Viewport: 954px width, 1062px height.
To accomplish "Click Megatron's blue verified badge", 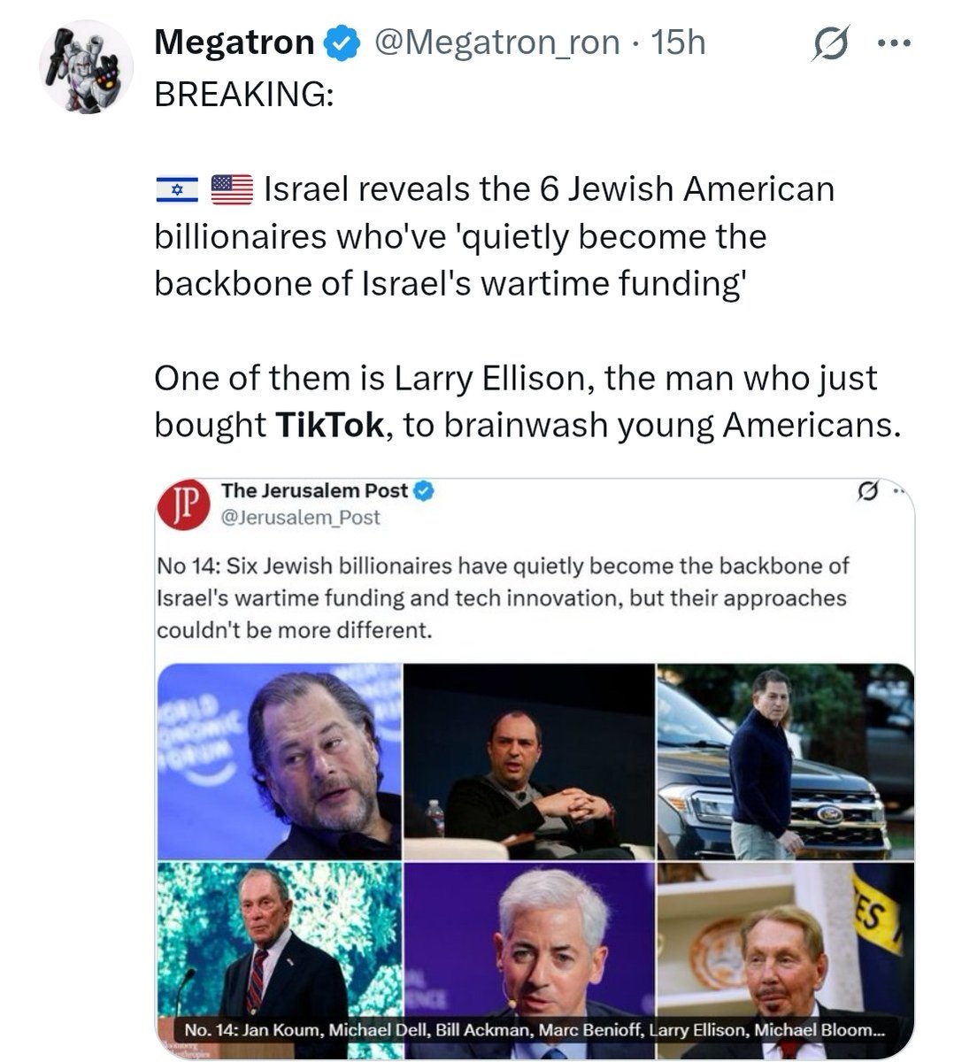I will coord(342,43).
